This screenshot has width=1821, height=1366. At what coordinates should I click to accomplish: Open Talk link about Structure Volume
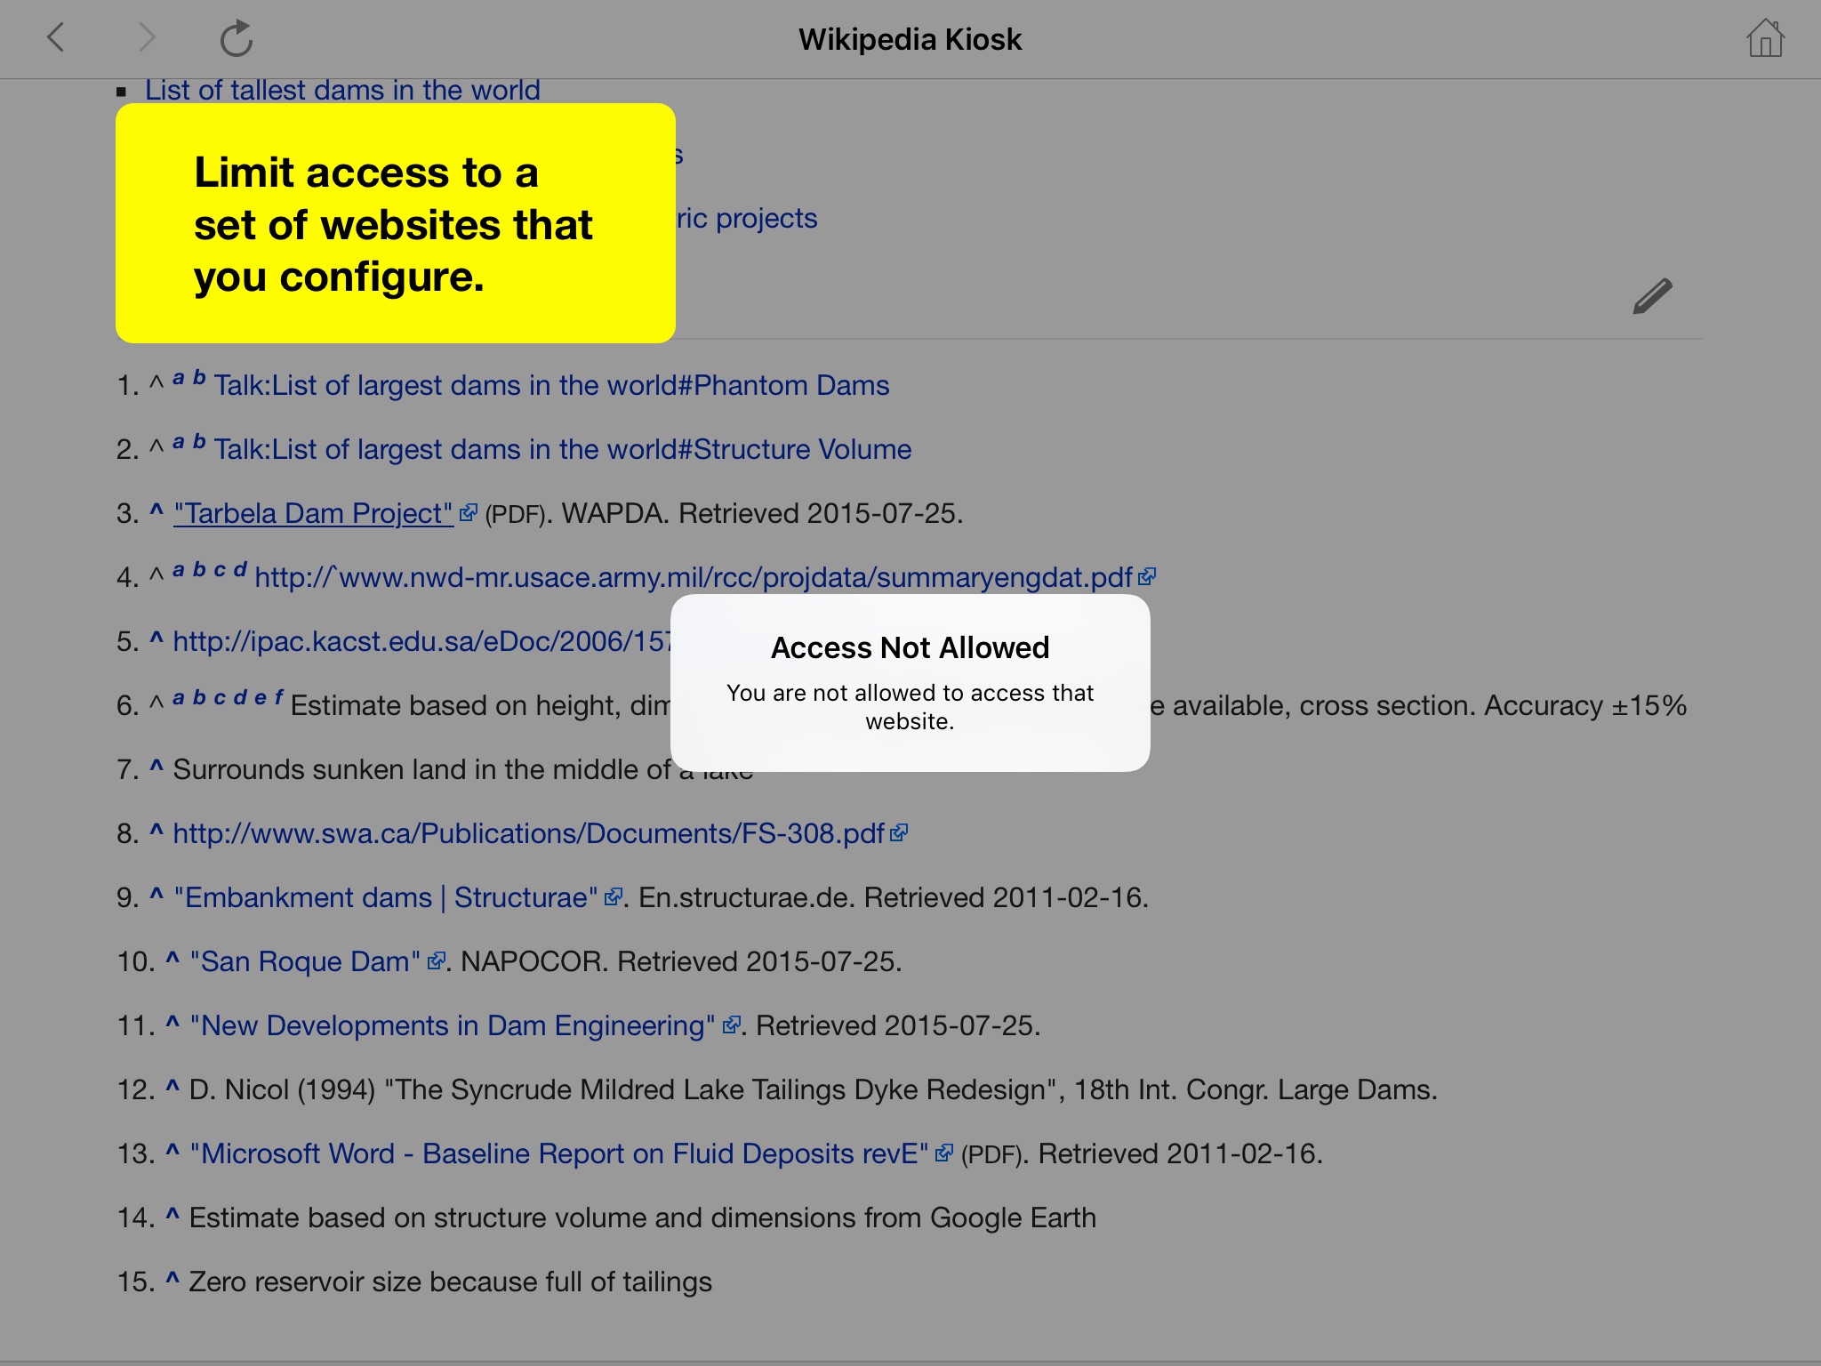pos(563,449)
